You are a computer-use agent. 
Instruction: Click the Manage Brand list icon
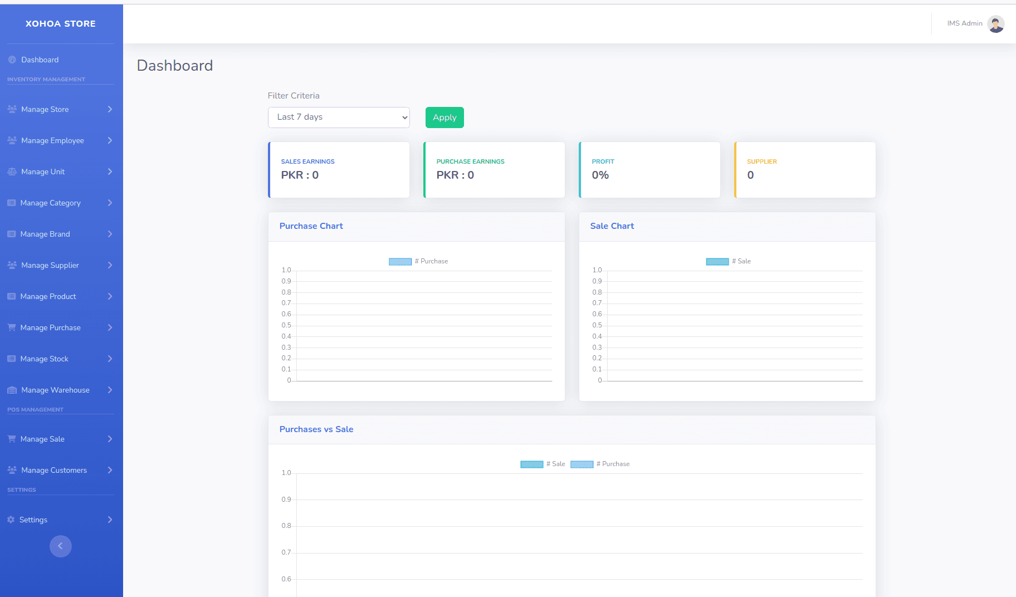11,234
